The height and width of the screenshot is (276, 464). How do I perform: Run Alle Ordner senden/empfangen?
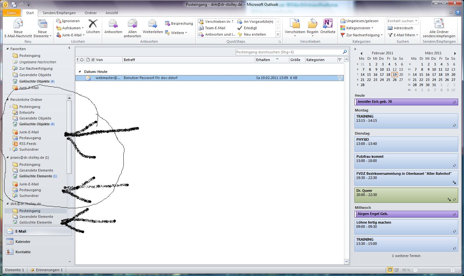coord(439,28)
